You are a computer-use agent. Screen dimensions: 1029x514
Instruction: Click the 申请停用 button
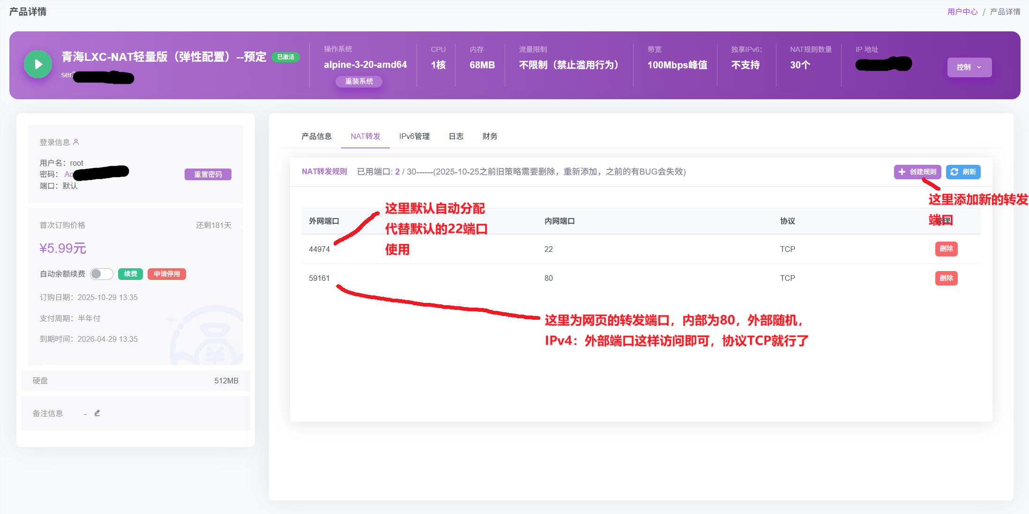(x=167, y=274)
